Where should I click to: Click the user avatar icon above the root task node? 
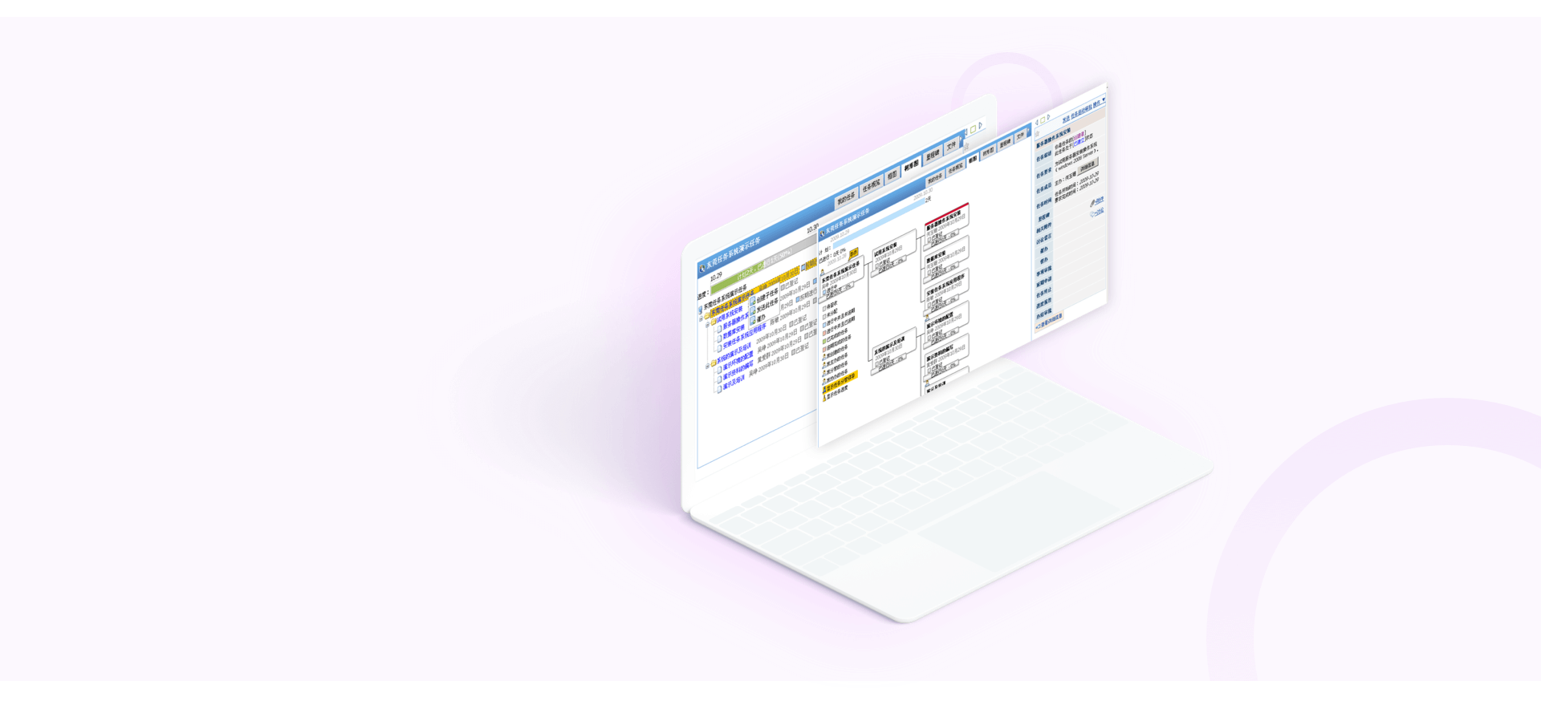pos(822,271)
